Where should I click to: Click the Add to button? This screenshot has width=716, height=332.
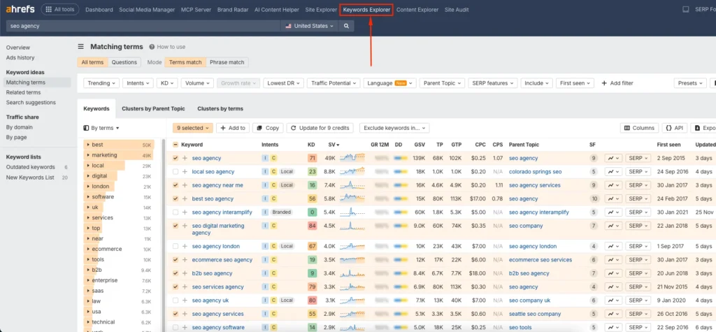click(x=233, y=128)
